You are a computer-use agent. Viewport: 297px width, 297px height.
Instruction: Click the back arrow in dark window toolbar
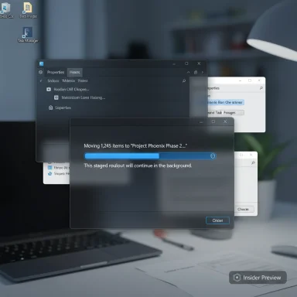pos(41,80)
